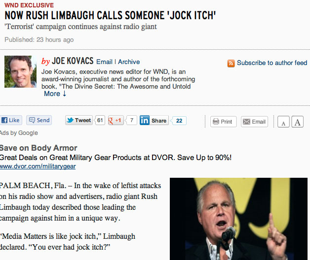This screenshot has height=260, width=310.
Task: Open the dvor.com/militarygear ad link
Action: click(x=38, y=166)
